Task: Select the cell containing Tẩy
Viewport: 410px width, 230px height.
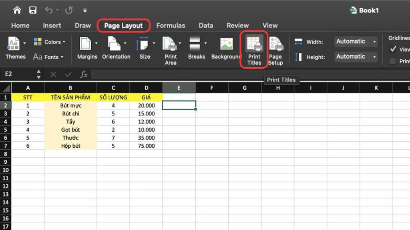Action: pos(70,121)
